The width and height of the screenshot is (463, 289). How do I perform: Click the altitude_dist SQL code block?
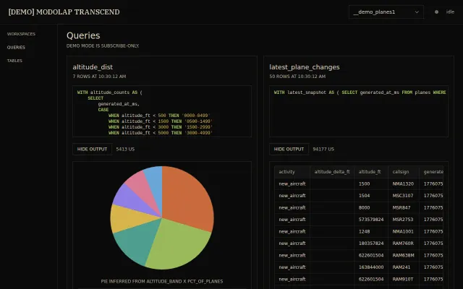coord(162,111)
